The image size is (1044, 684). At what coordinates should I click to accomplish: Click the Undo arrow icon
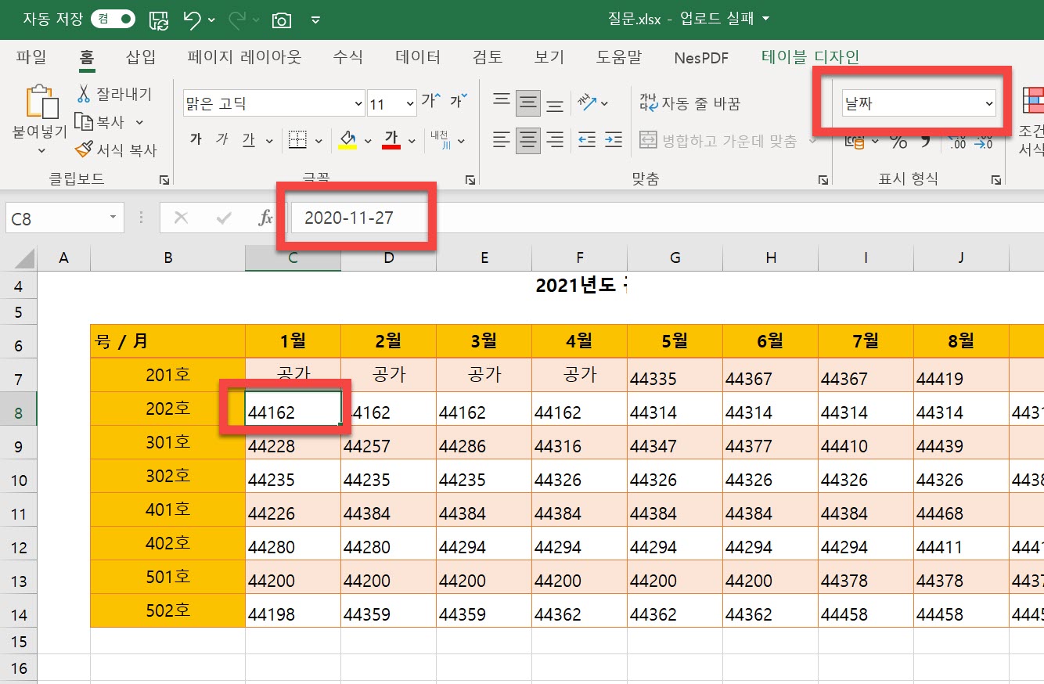pos(193,20)
